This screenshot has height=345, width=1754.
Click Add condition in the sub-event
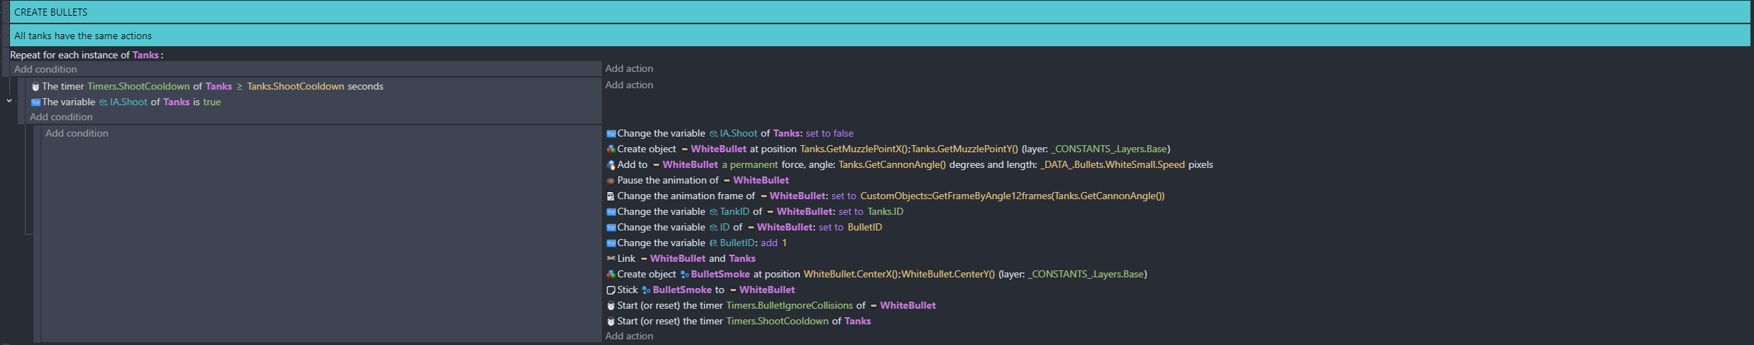(x=77, y=134)
